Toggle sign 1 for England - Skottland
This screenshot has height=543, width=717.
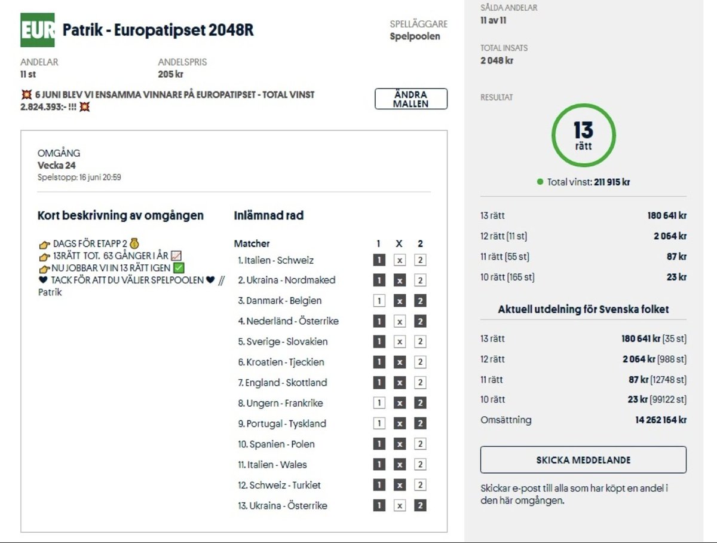379,382
